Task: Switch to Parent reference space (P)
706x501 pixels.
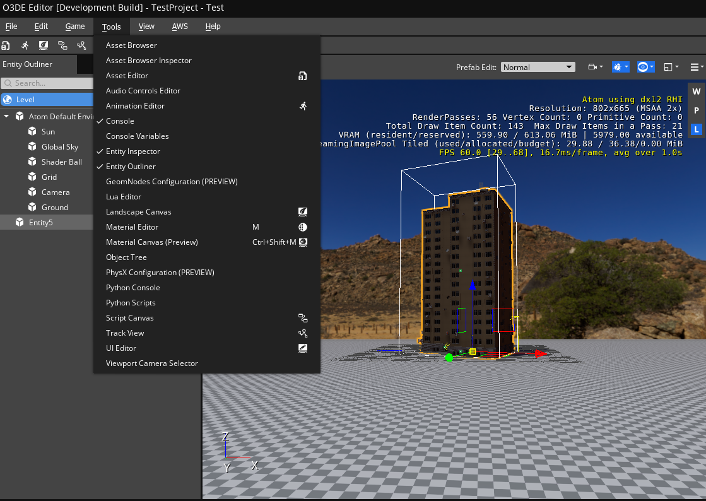Action: (696, 110)
